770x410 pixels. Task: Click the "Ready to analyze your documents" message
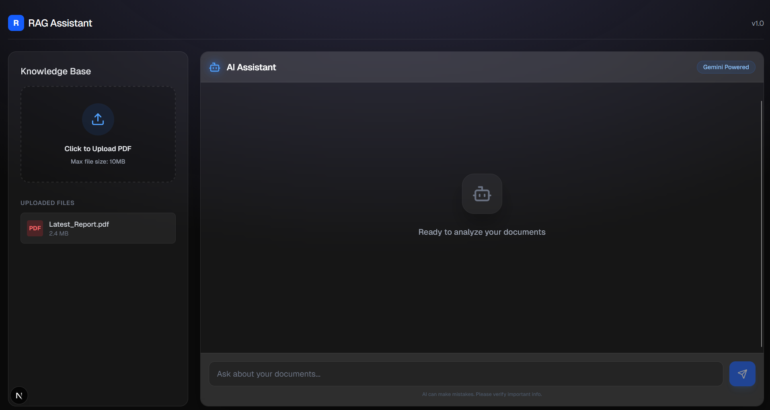(x=482, y=232)
